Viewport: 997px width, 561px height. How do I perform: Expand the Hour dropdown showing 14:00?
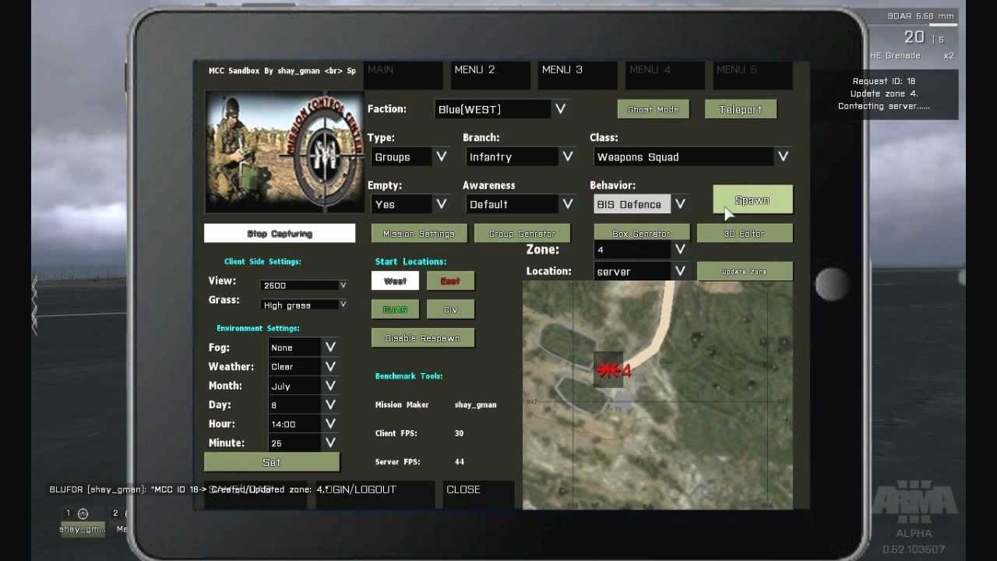304,424
